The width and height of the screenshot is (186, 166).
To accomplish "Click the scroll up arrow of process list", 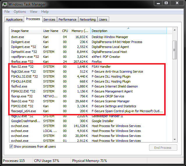I will (175, 30).
